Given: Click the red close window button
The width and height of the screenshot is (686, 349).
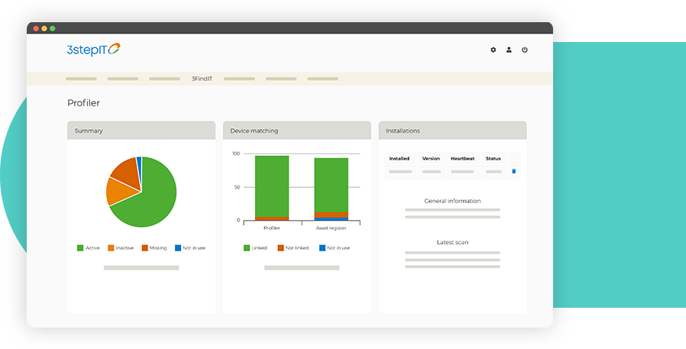Looking at the screenshot, I should pyautogui.click(x=36, y=28).
